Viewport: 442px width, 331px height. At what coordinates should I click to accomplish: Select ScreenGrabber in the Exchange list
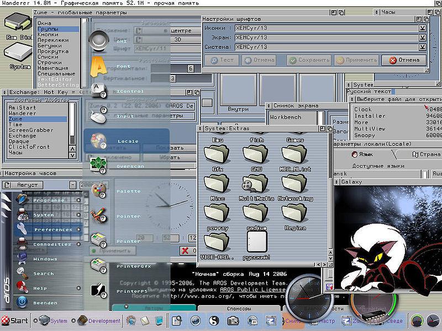tap(31, 130)
